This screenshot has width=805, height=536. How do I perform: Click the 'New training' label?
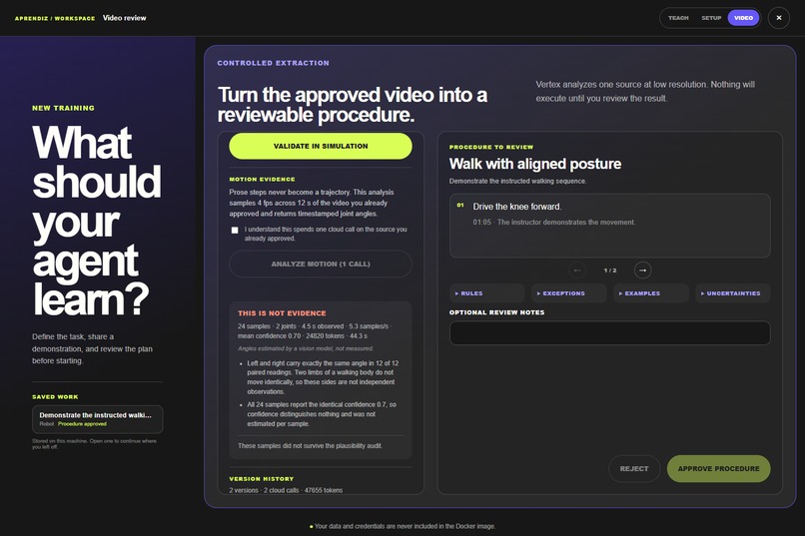click(63, 108)
